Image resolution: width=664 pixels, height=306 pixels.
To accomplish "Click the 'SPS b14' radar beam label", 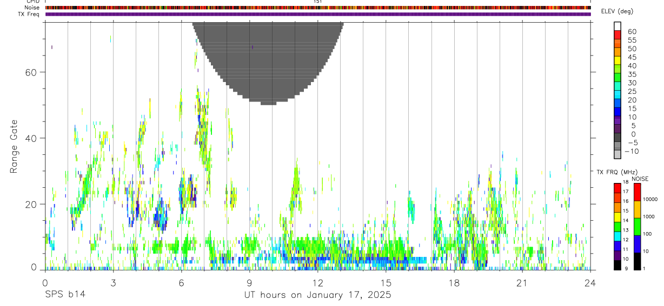I will pyautogui.click(x=64, y=295).
